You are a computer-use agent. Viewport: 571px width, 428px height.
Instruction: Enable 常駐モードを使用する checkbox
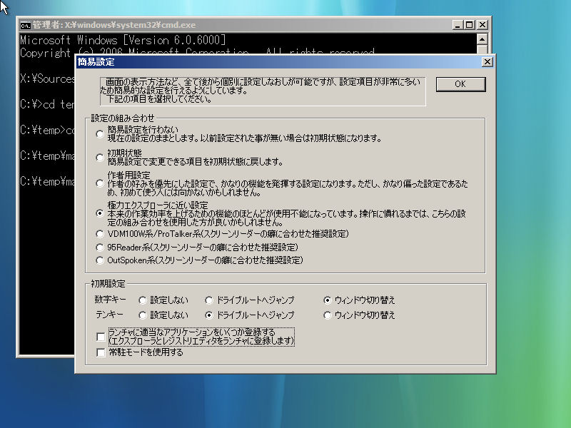[x=101, y=352]
